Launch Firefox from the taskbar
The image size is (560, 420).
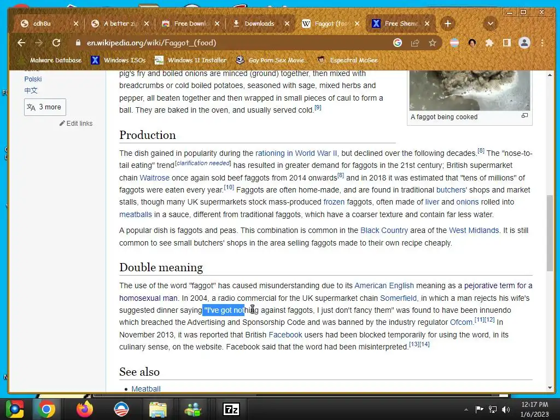click(x=85, y=409)
